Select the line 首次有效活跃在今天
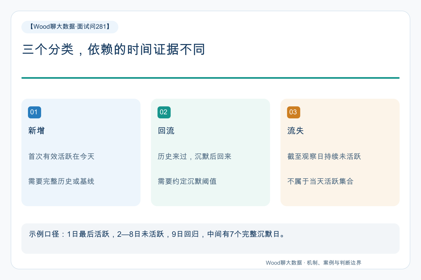The width and height of the screenshot is (421, 280). [x=61, y=156]
